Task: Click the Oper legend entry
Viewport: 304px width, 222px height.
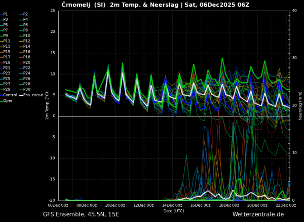Action: coord(6,101)
